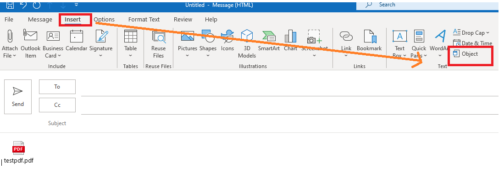Open the Format Text tab
Screen dimensions: 504x179
tap(144, 20)
